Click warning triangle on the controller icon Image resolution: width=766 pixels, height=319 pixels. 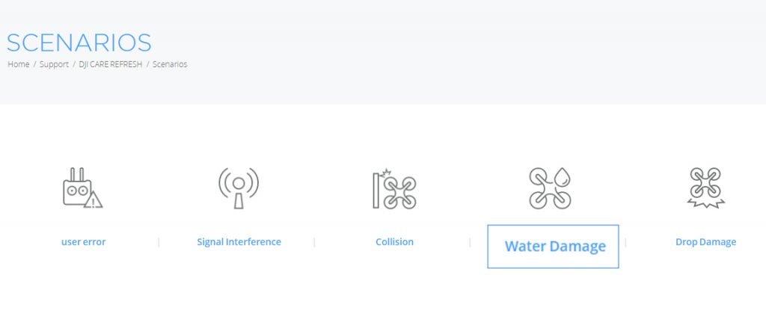[93, 199]
